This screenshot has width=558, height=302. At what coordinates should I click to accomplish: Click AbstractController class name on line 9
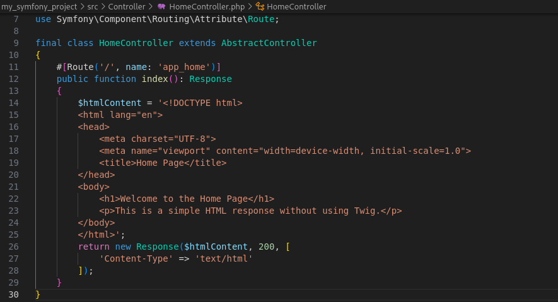click(269, 43)
